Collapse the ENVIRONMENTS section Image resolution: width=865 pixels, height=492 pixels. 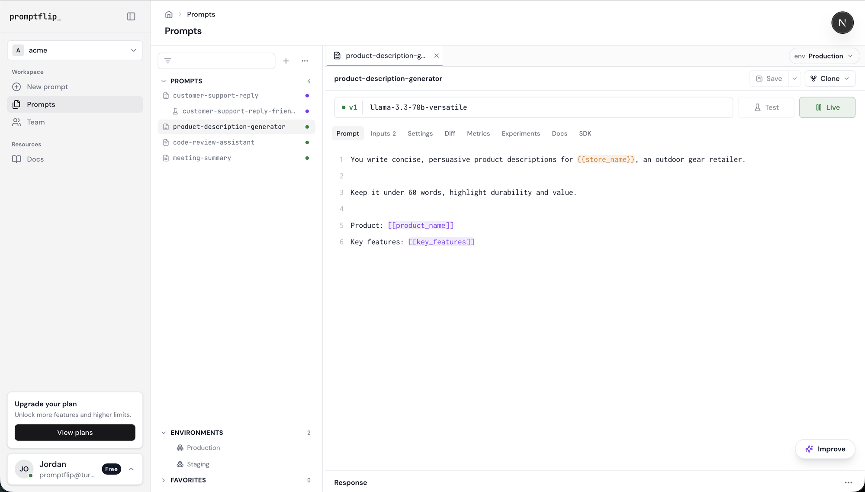tap(164, 433)
